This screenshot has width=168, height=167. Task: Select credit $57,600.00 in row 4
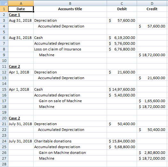[152, 26]
